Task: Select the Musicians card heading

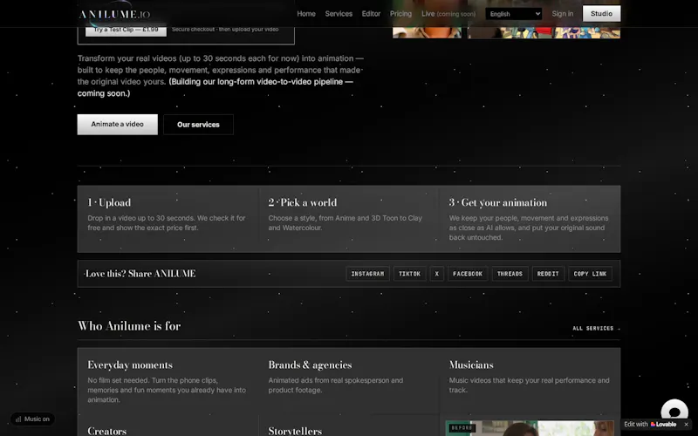Action: tap(471, 364)
